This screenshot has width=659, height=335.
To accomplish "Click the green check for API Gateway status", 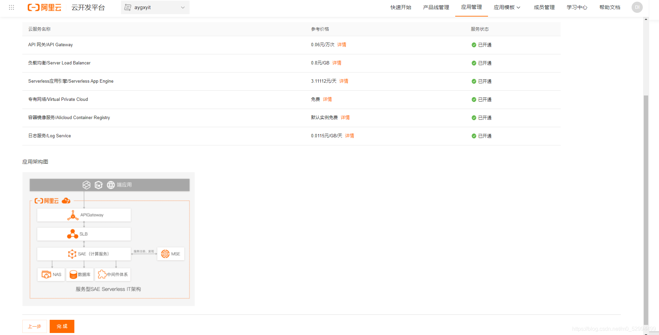I will tap(474, 45).
